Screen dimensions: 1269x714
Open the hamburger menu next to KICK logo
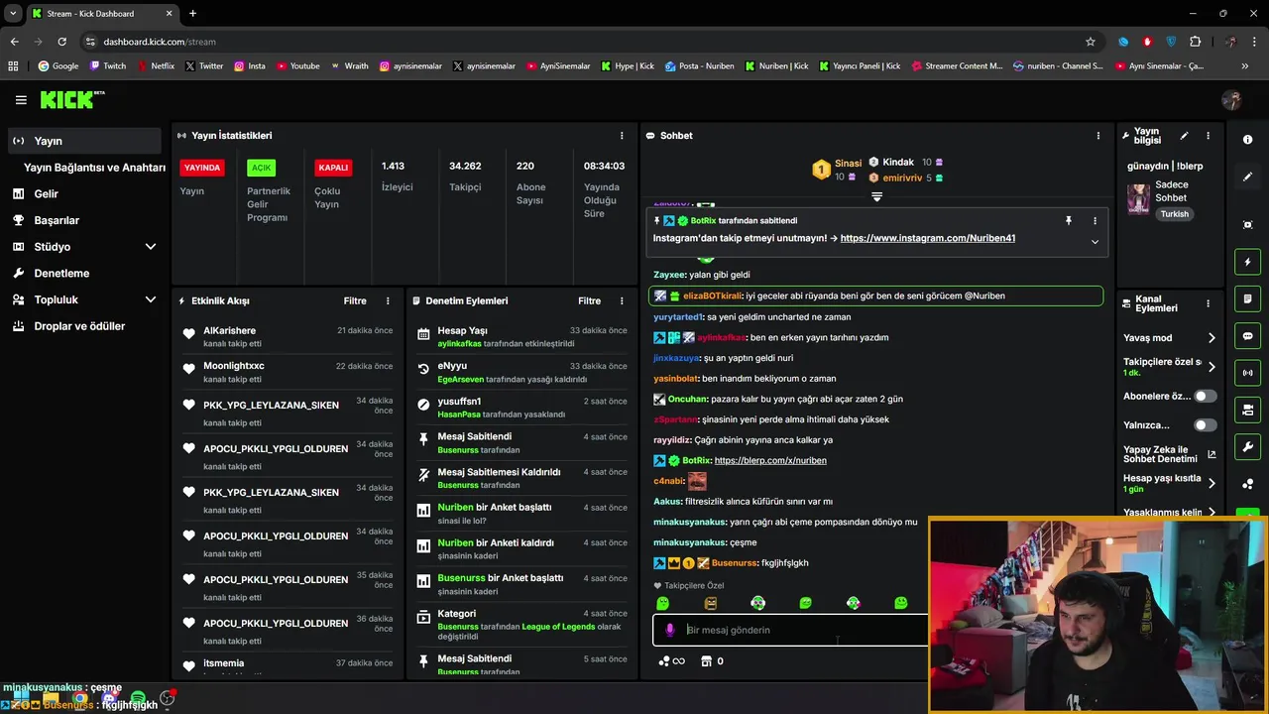point(21,100)
